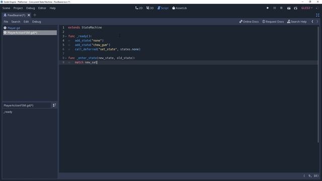Open the GLES3 renderer dropdown
322x181 pixels.
click(x=307, y=8)
